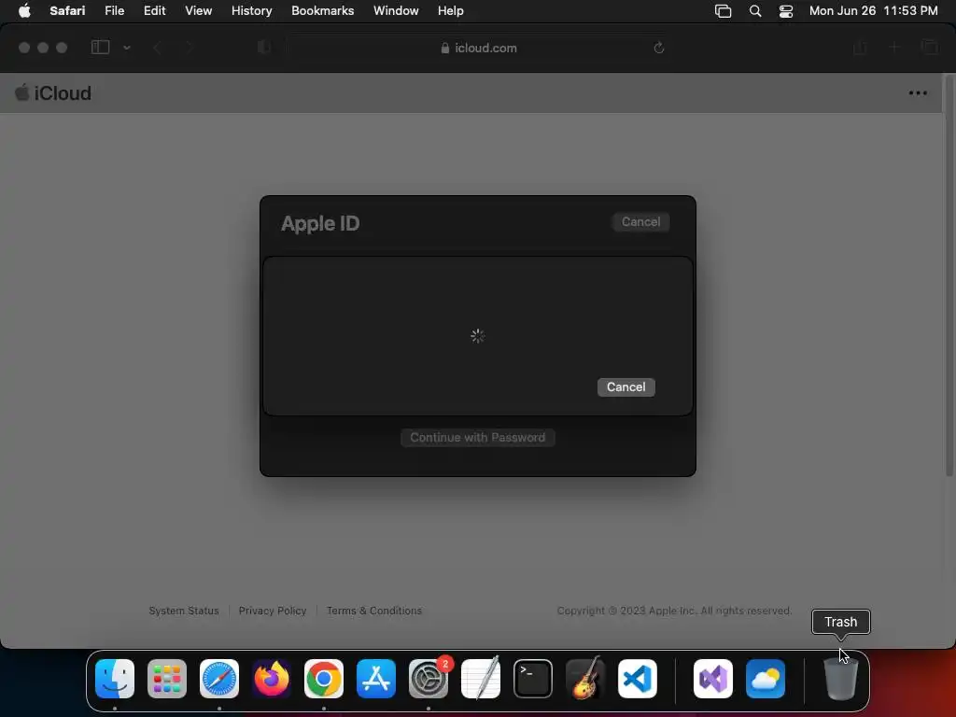This screenshot has height=717, width=956.
Task: Go back to the previous page
Action: [157, 48]
